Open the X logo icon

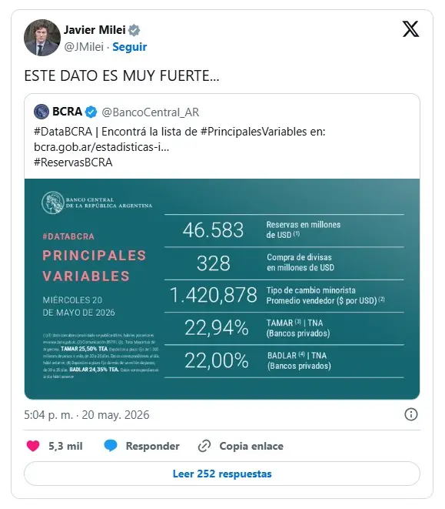coord(410,29)
